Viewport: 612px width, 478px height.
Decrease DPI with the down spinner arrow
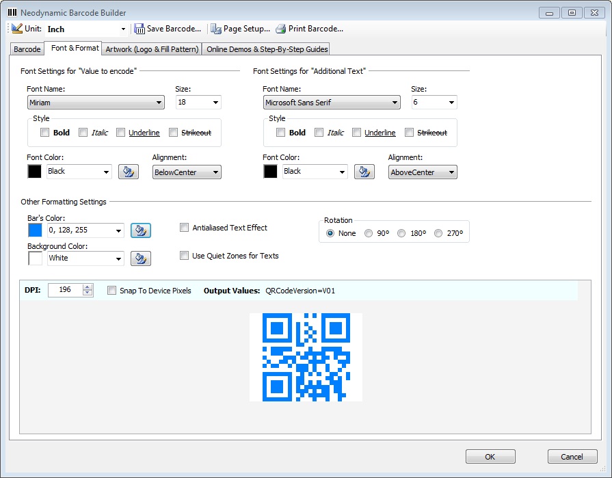pyautogui.click(x=88, y=293)
